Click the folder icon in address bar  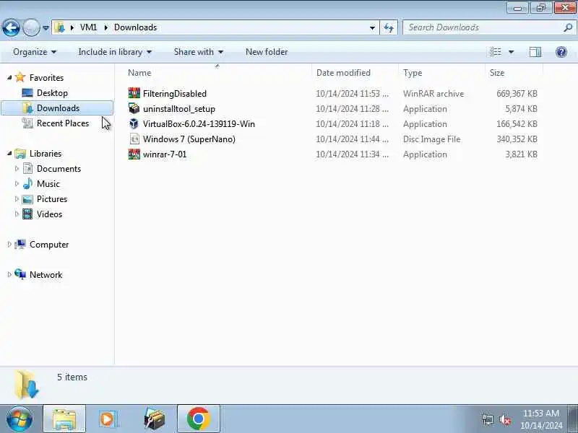[59, 27]
